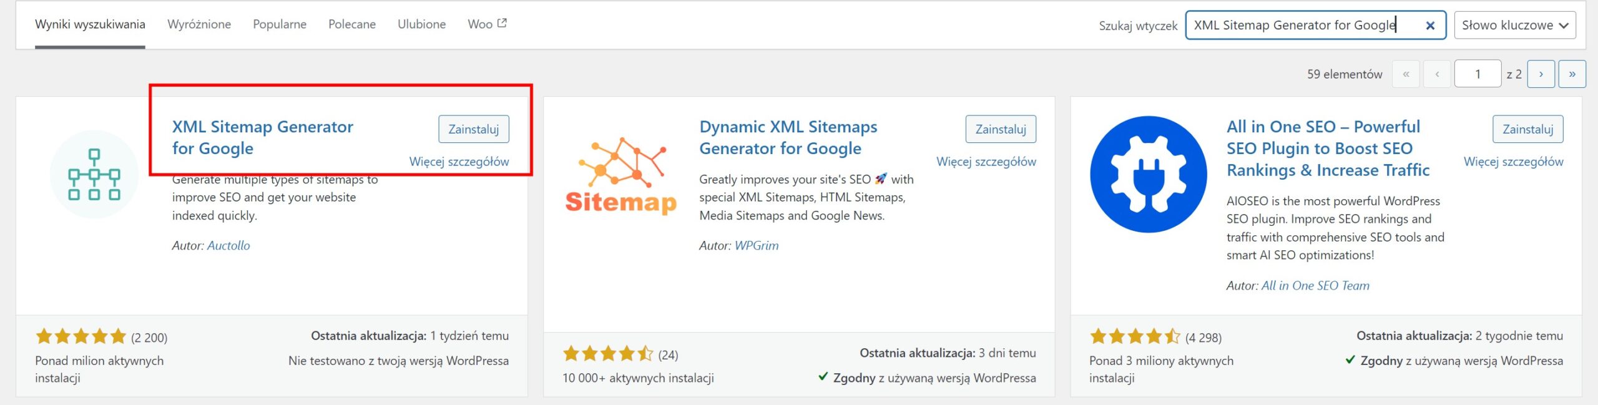
Task: Install Dynamic XML Sitemaps Generator plugin
Action: (x=1001, y=129)
